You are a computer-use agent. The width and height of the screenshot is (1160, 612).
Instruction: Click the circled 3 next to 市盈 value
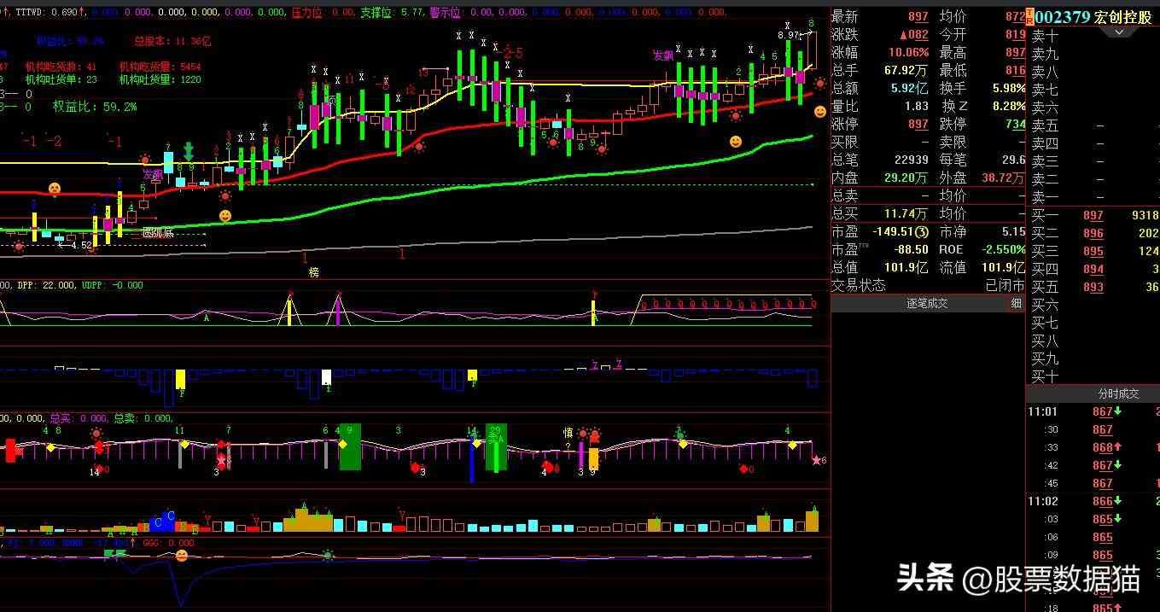click(x=922, y=232)
